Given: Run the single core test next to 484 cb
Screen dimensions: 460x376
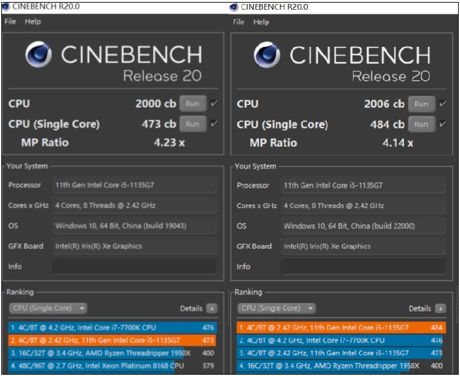Looking at the screenshot, I should point(421,124).
